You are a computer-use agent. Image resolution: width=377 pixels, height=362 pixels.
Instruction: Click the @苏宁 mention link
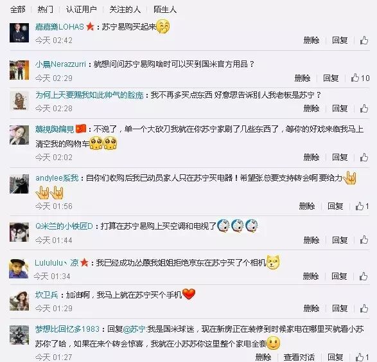point(134,329)
